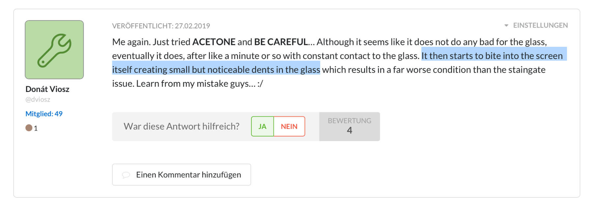Click the bold BE CAREFUL text
This screenshot has height=207, width=593.
coord(281,42)
